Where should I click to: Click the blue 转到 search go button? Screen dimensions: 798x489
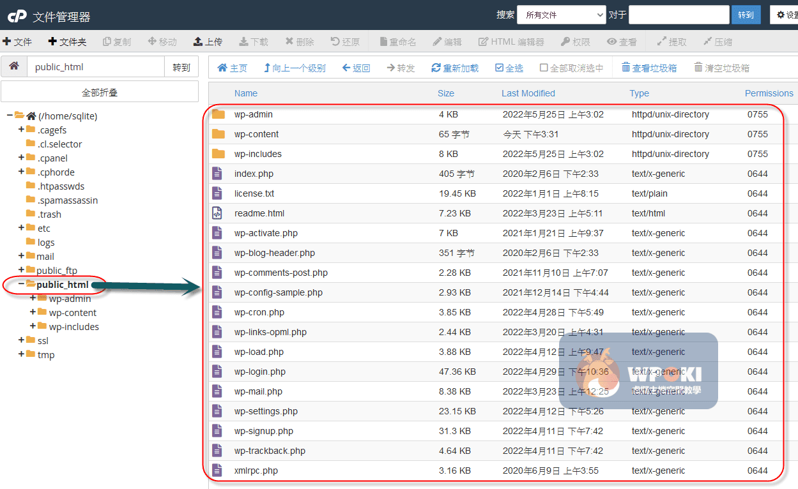(746, 15)
